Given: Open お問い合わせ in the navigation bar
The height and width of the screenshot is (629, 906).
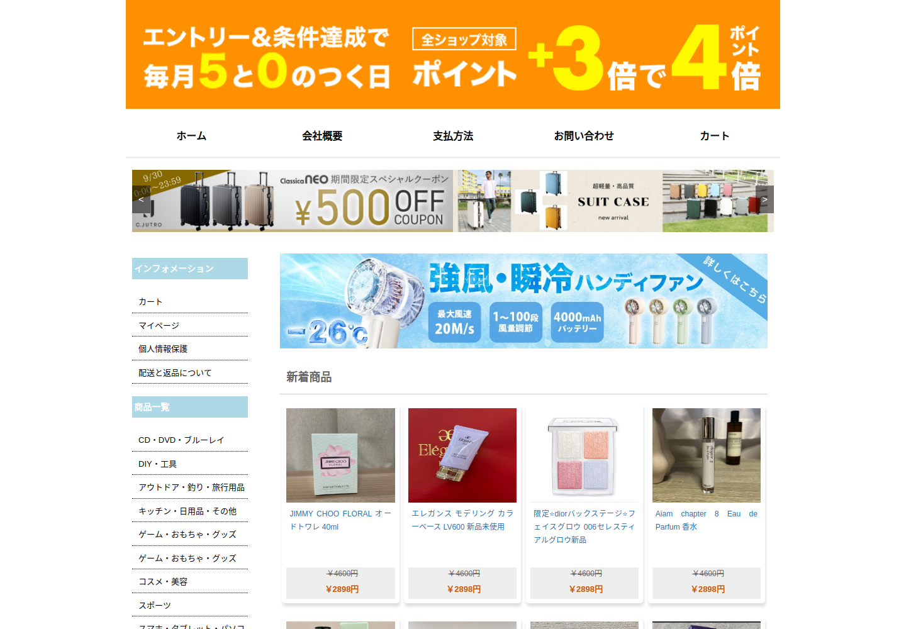Looking at the screenshot, I should pos(584,136).
